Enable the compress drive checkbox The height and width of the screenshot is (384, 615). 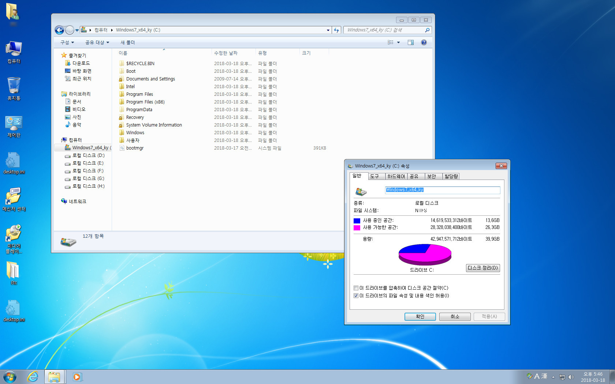pyautogui.click(x=356, y=288)
